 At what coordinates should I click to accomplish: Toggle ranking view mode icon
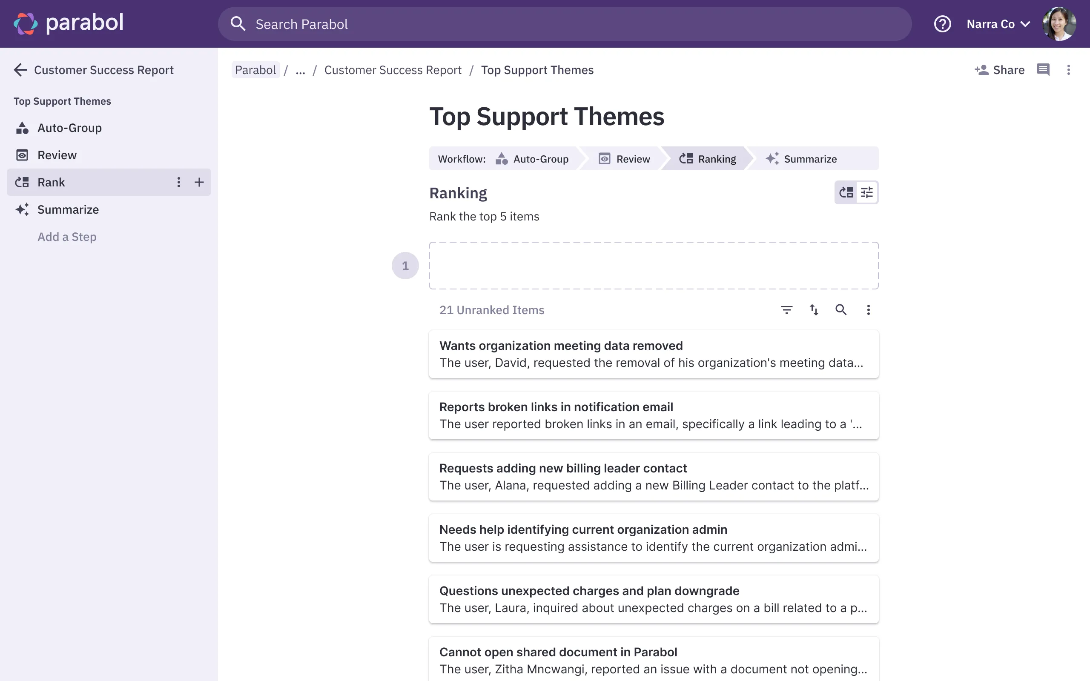click(846, 192)
